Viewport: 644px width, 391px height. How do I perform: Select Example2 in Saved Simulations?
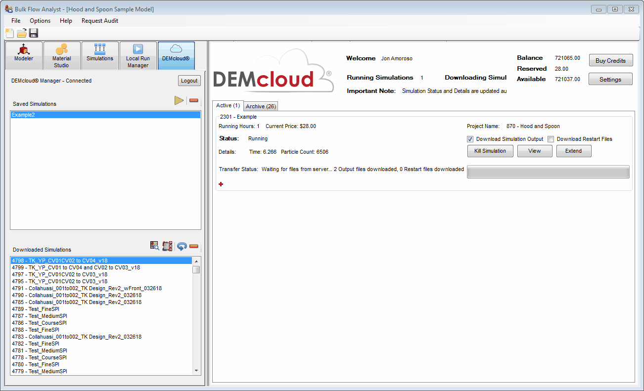click(x=105, y=115)
